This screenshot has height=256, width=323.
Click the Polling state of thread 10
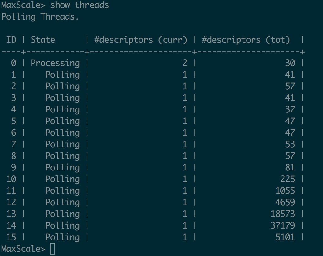[62, 179]
